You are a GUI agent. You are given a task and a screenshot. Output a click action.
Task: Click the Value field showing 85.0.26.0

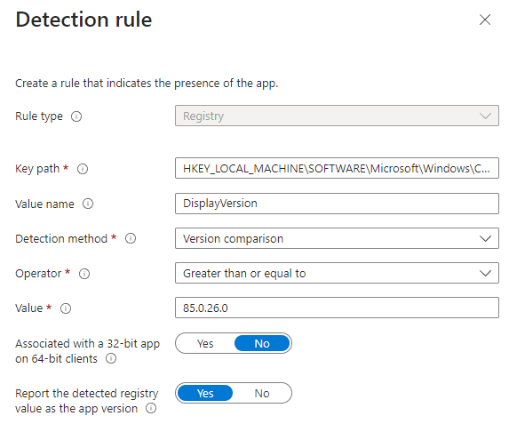coord(337,308)
